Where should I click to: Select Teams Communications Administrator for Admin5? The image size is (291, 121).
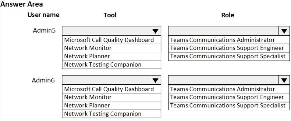(229, 40)
